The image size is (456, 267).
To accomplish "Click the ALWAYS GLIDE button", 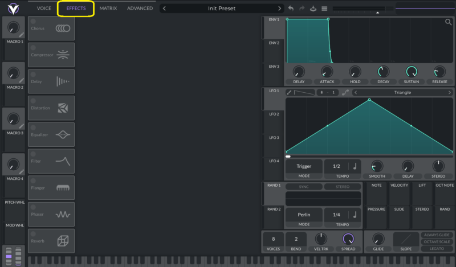I will click(436, 235).
